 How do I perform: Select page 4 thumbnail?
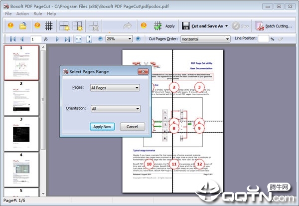point(21,170)
